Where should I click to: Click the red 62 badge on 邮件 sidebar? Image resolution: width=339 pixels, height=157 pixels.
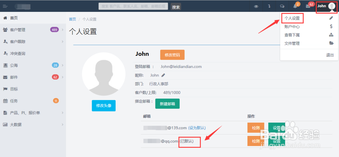point(55,77)
